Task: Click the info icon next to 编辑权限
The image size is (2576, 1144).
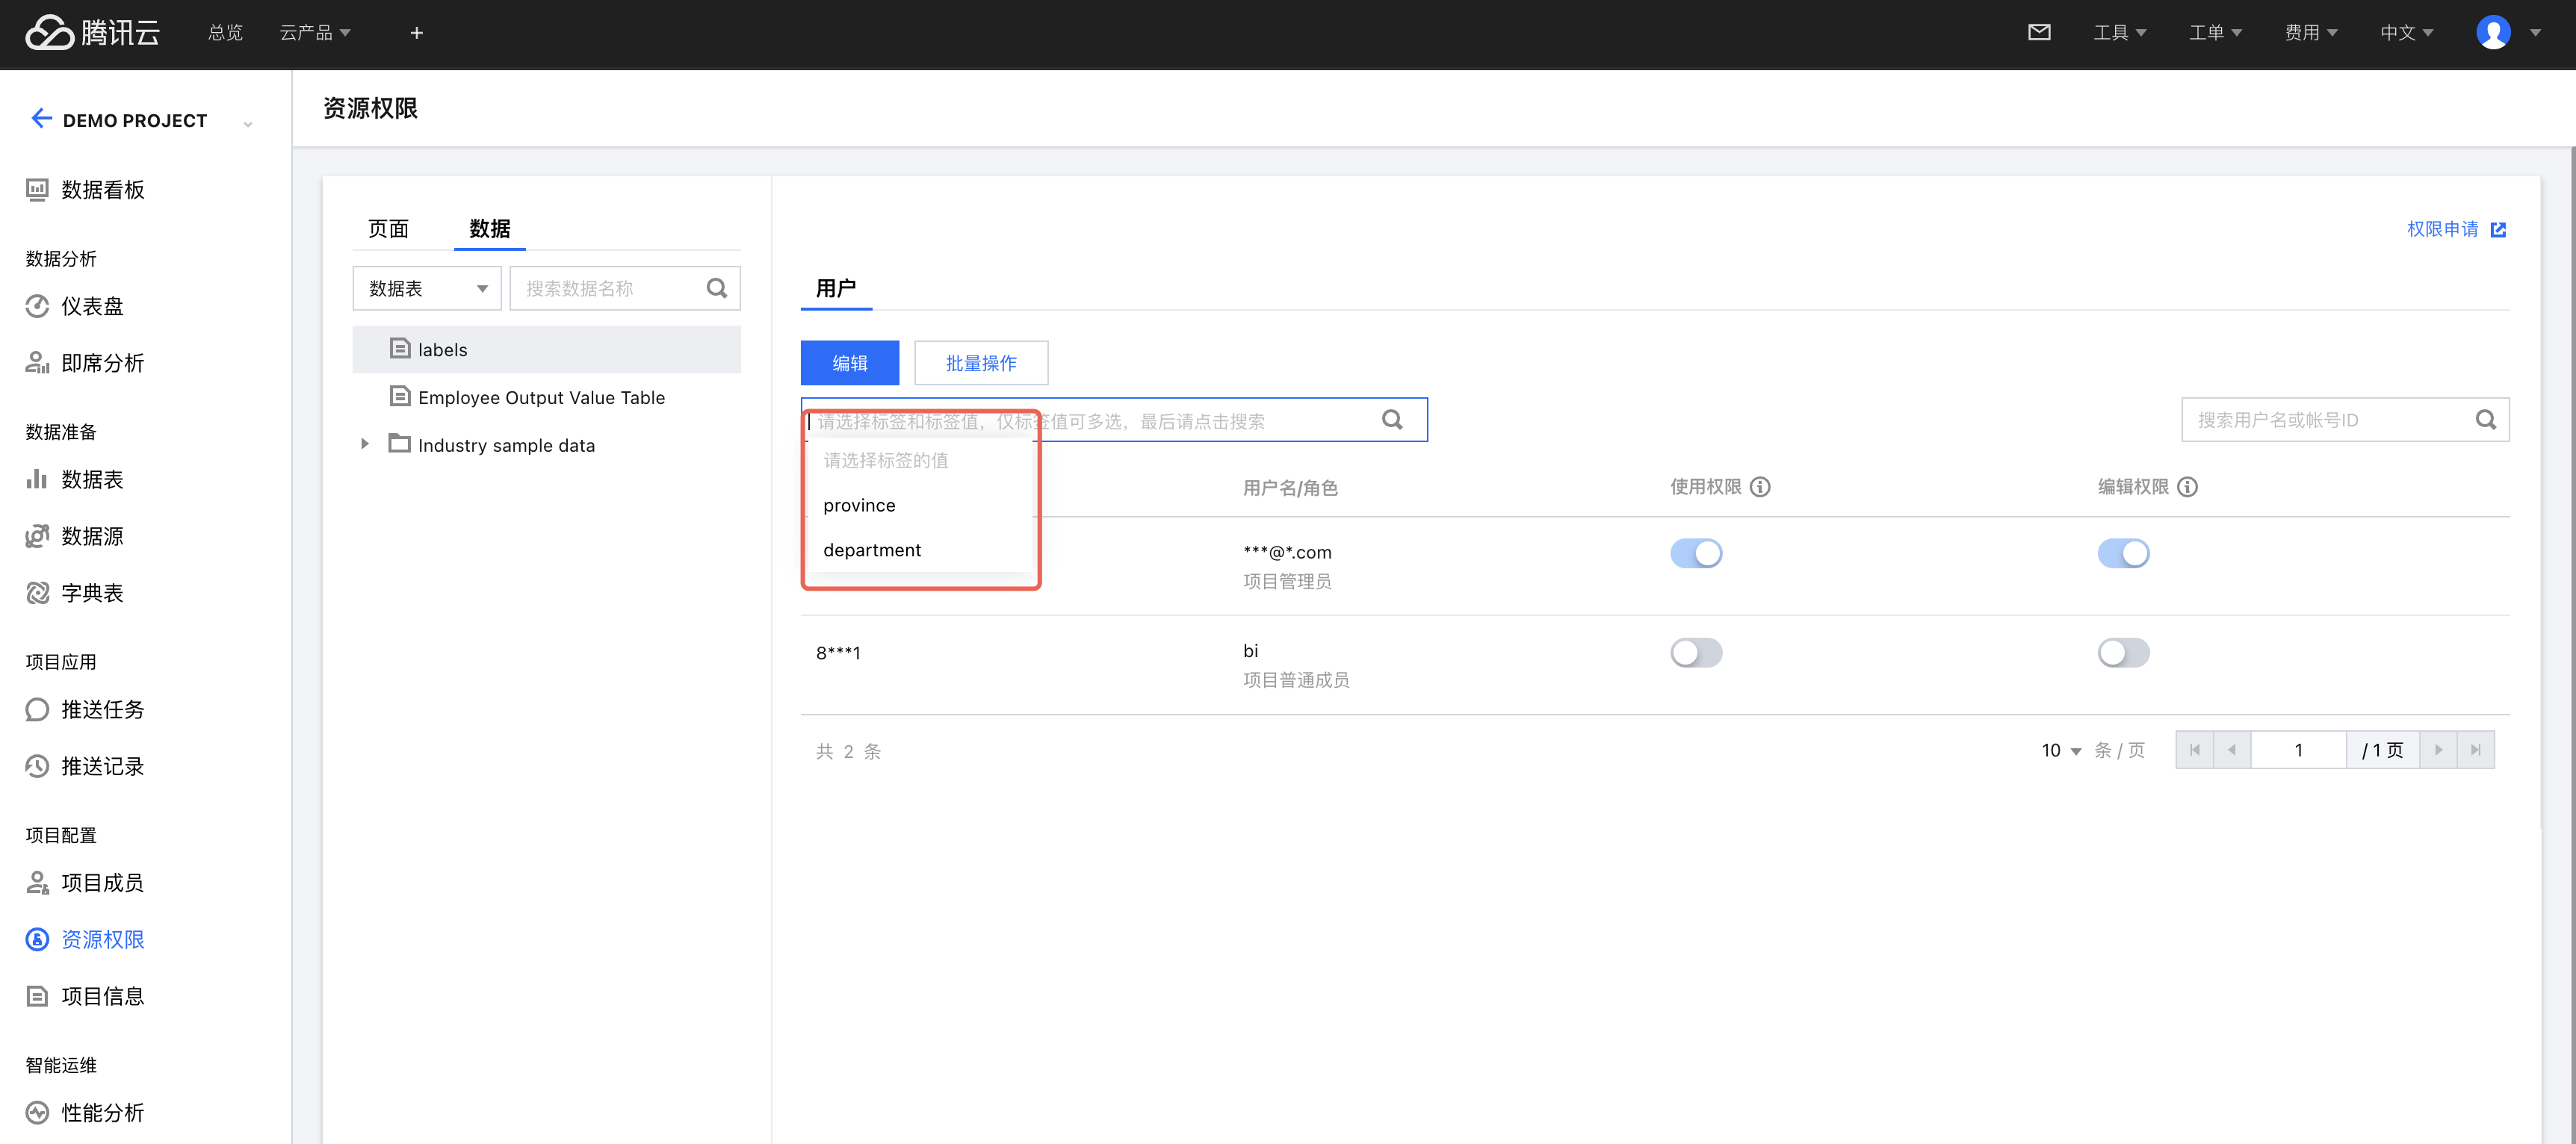Action: tap(2187, 487)
